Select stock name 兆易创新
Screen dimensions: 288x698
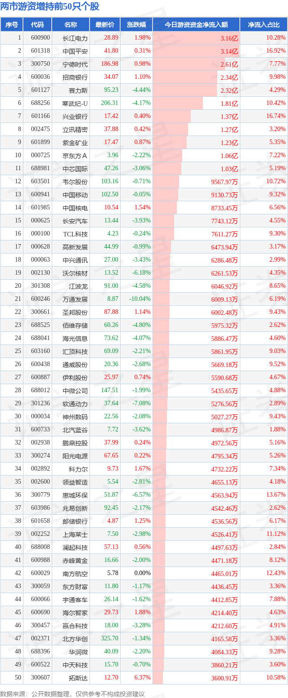point(76,508)
